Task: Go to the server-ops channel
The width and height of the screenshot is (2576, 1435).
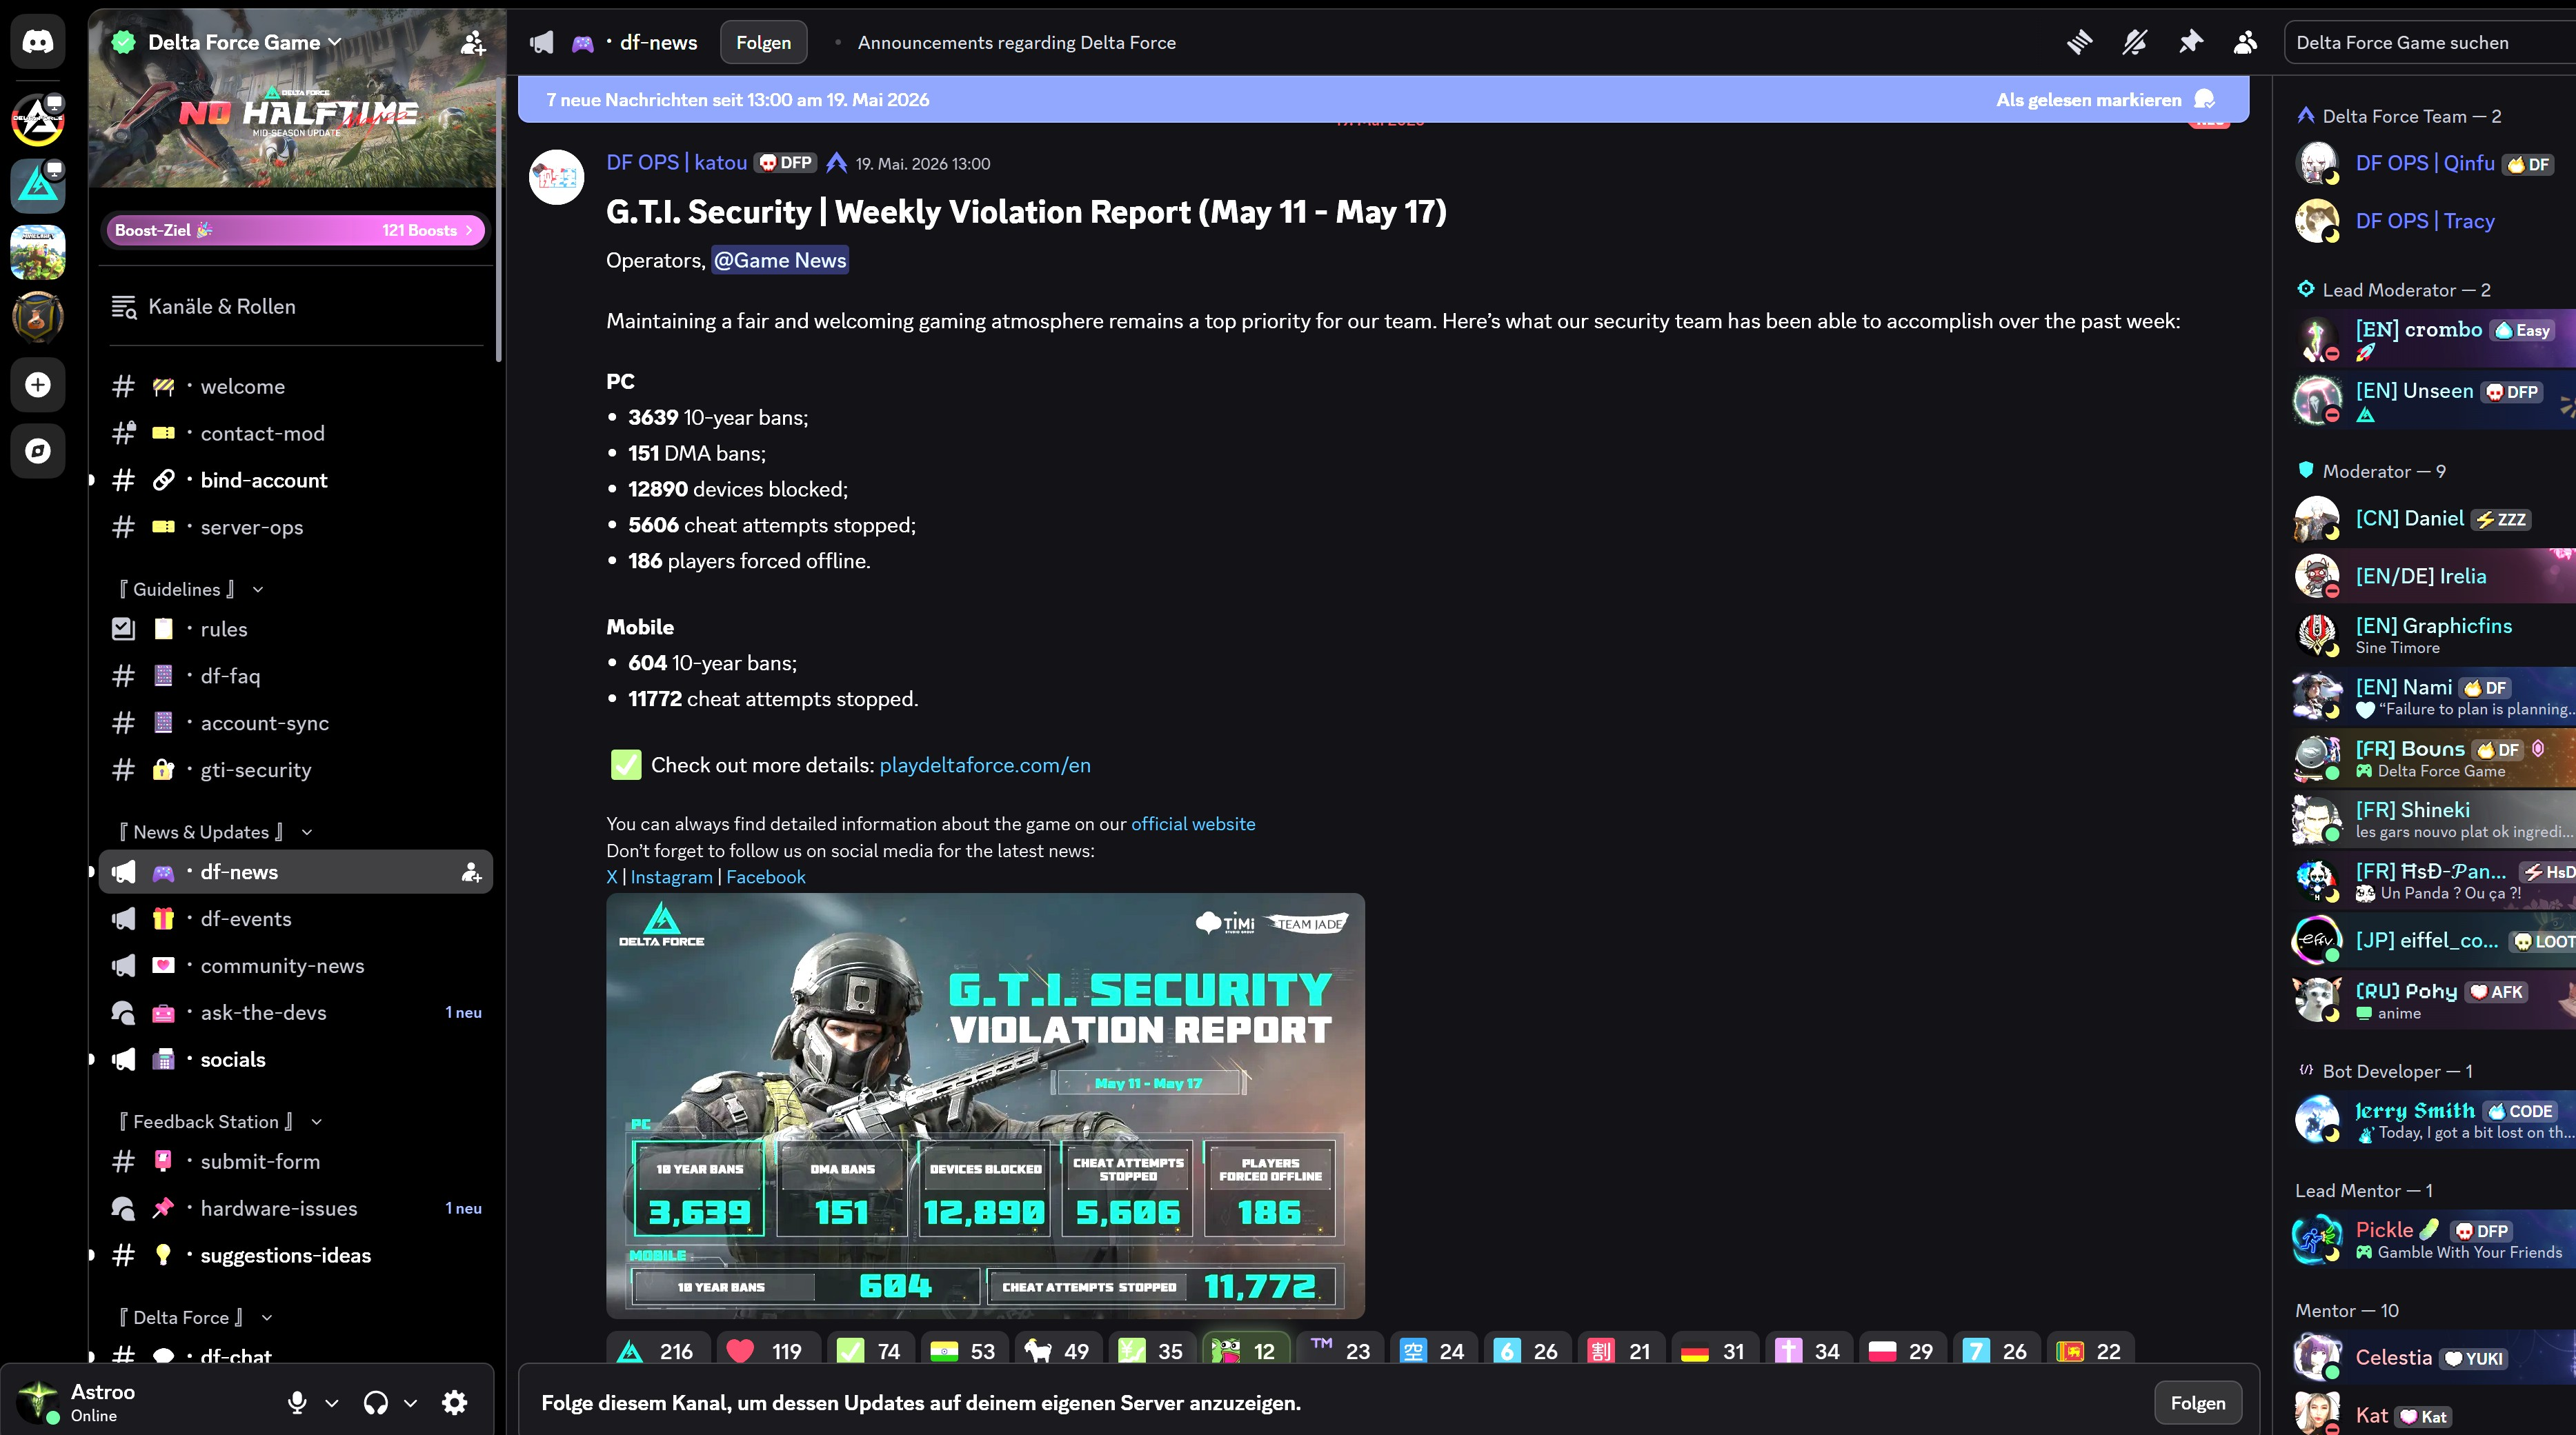Action: 297,528
